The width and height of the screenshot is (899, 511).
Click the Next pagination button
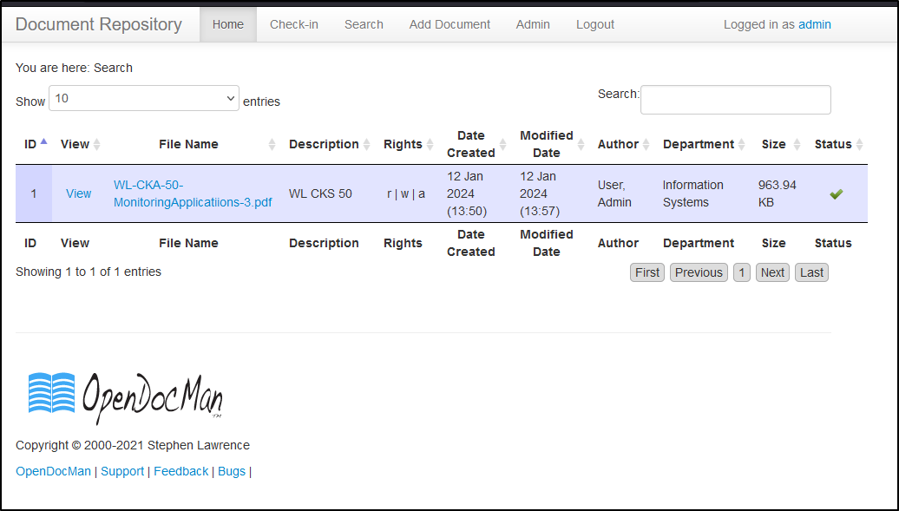click(x=772, y=272)
